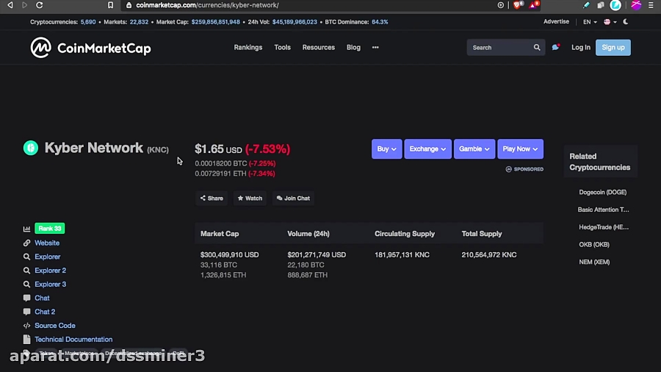Viewport: 661px width, 372px height.
Task: Click the magnifier icon beside Explorer 3
Action: pos(26,285)
